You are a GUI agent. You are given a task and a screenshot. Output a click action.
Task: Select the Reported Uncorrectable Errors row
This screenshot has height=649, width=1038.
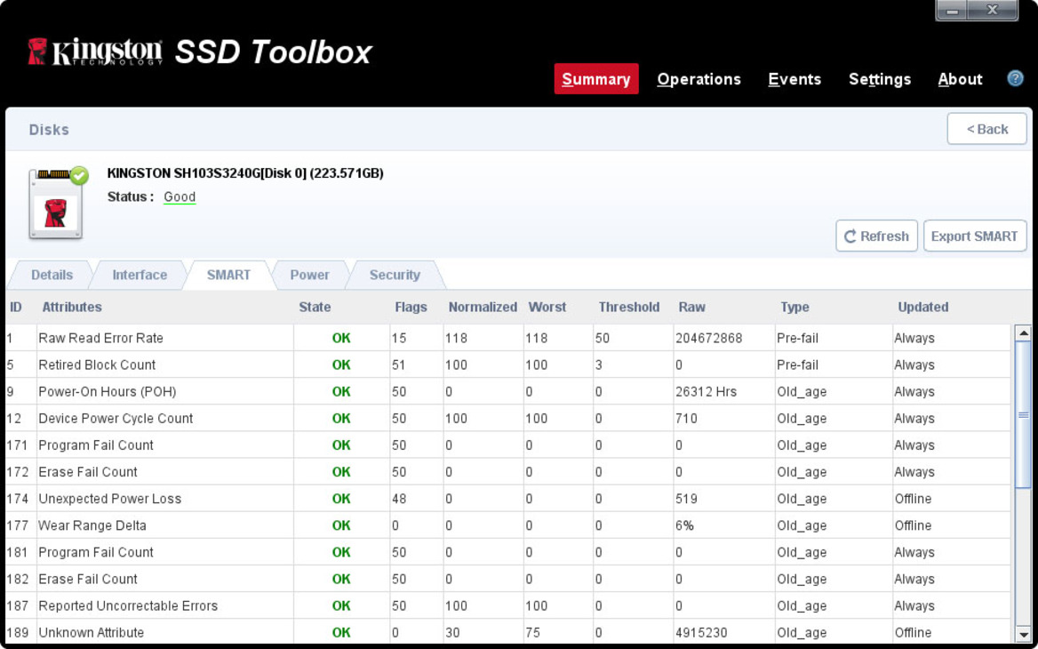click(x=508, y=605)
